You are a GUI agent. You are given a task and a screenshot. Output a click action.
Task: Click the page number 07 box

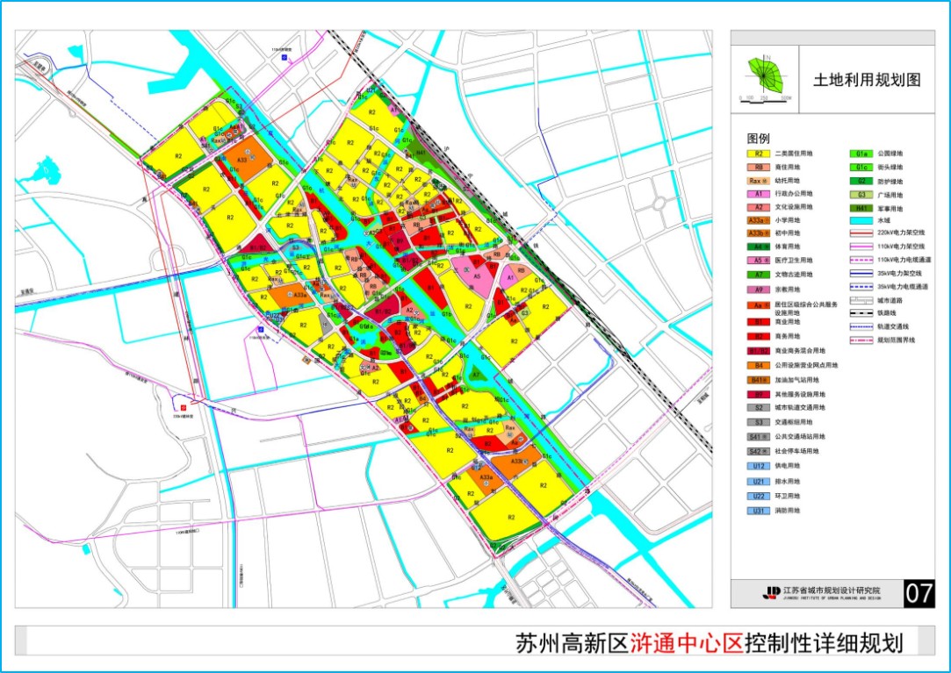[919, 593]
